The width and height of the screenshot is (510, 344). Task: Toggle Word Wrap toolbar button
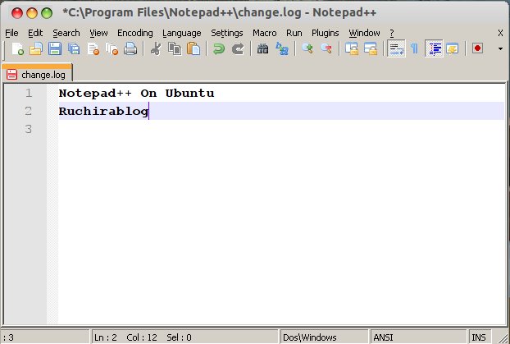(x=396, y=49)
